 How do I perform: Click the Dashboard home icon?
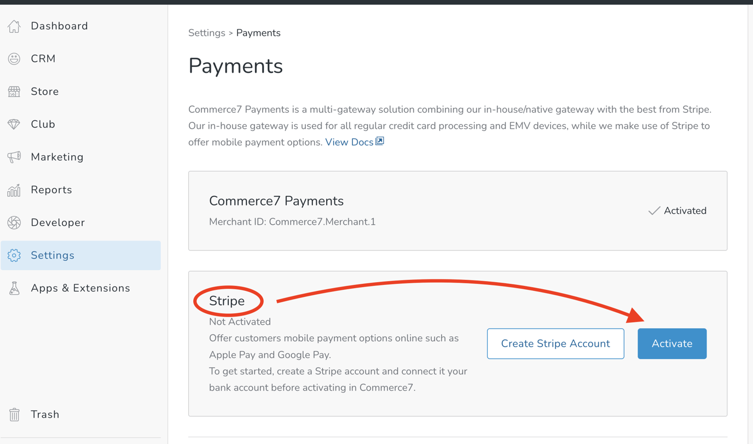coord(13,26)
